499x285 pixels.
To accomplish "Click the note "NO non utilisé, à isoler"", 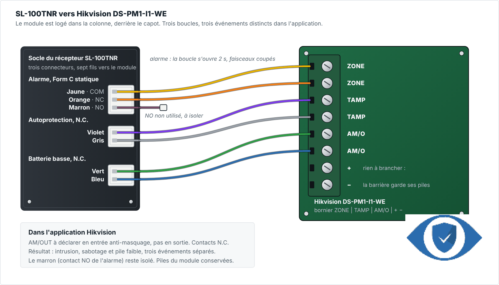I will (x=174, y=116).
